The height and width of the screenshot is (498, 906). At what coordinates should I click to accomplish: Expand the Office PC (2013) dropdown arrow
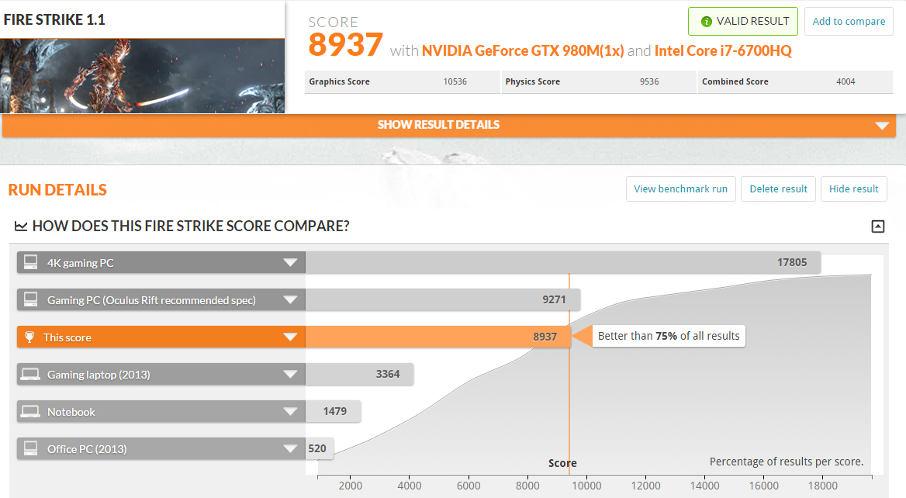290,449
